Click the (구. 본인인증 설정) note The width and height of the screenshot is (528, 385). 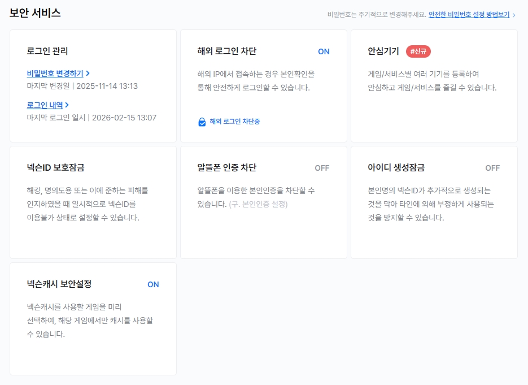point(258,204)
